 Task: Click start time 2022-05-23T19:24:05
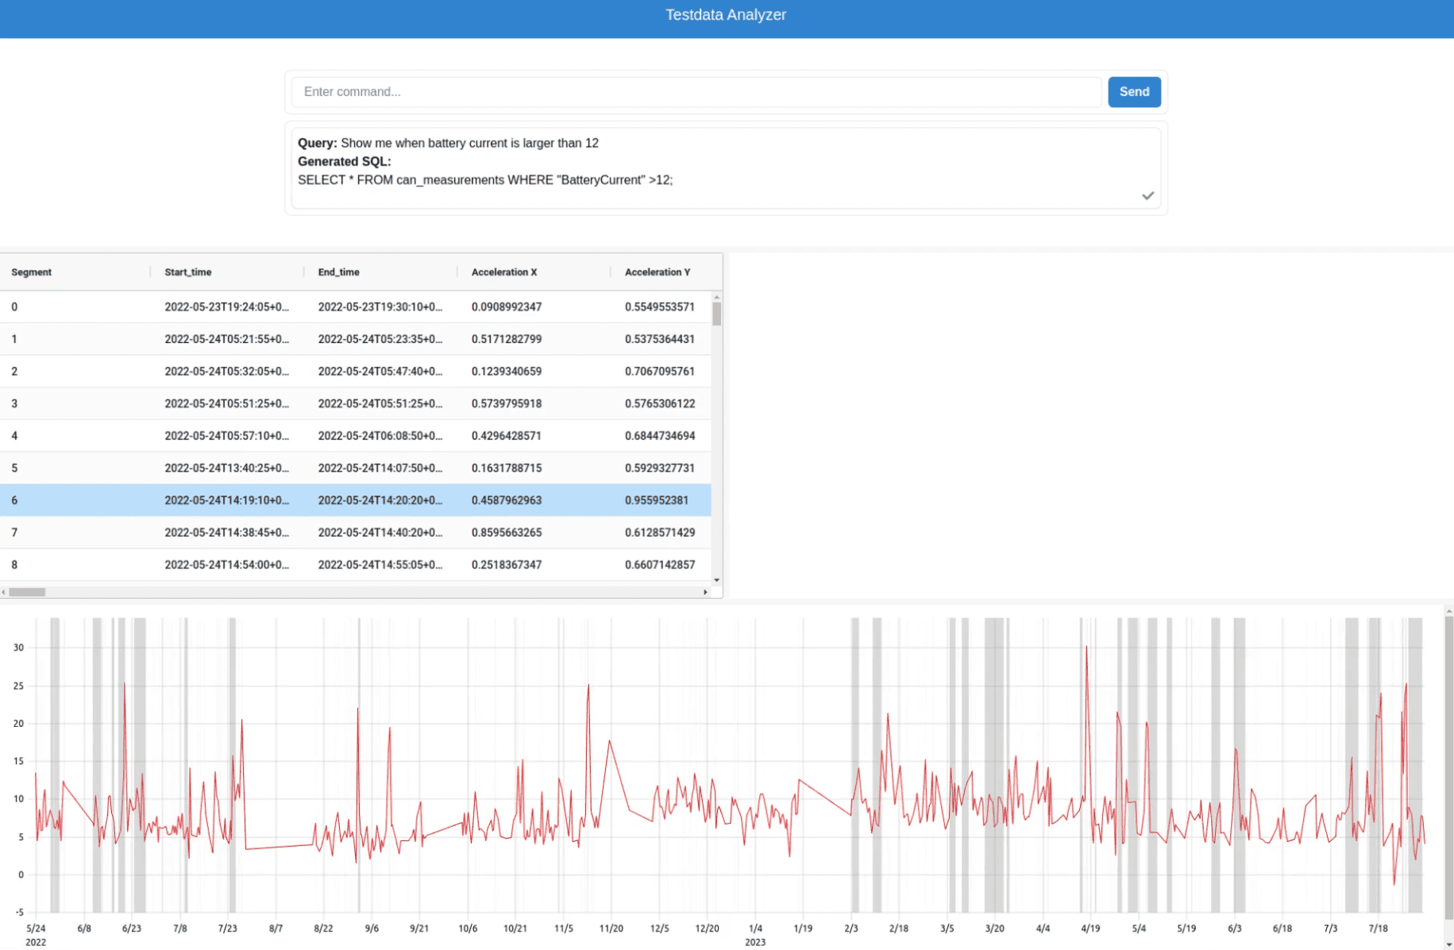[227, 307]
